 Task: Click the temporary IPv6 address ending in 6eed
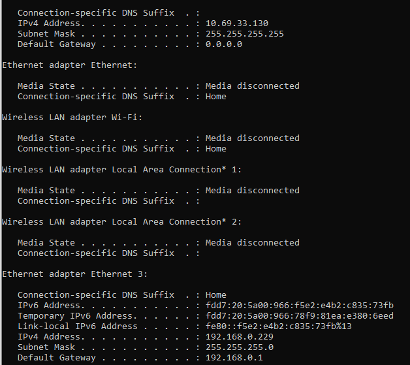(299, 316)
